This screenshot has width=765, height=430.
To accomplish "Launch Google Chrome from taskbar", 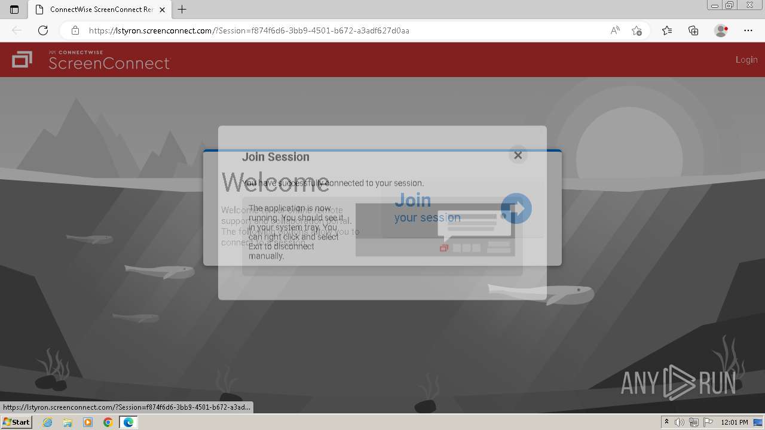I will [108, 422].
